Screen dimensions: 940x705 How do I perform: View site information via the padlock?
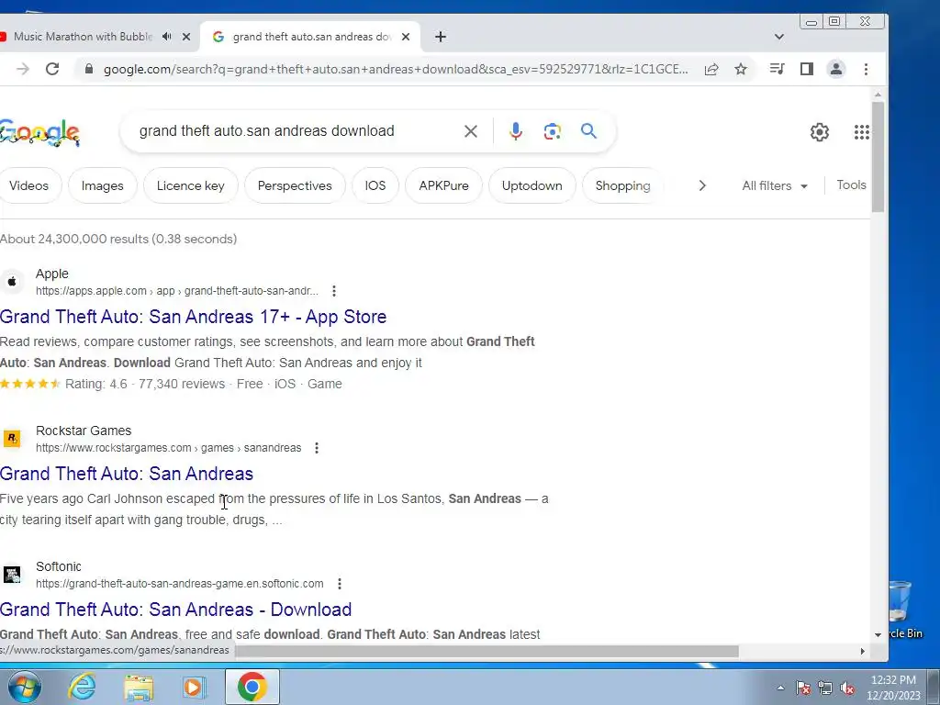click(89, 69)
